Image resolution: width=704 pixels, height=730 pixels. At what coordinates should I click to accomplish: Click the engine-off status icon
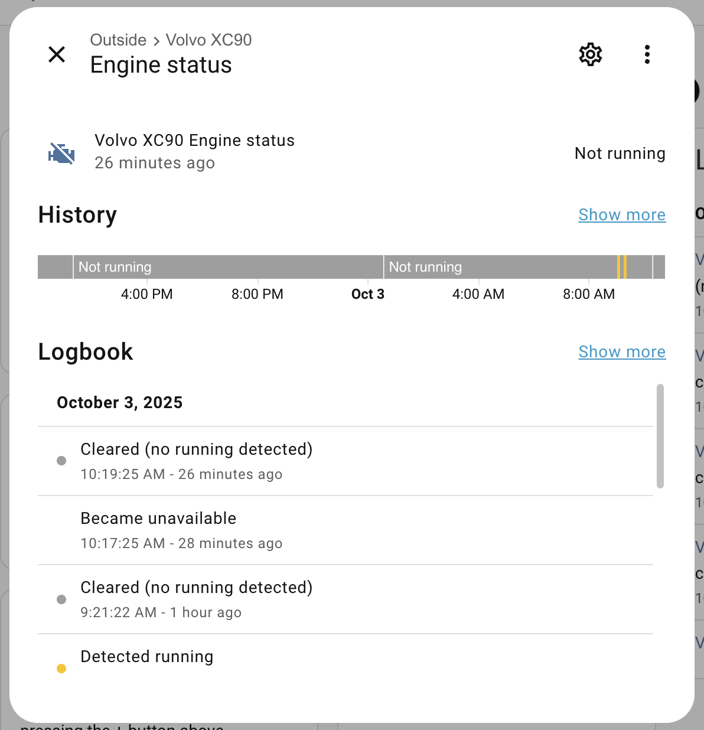61,154
